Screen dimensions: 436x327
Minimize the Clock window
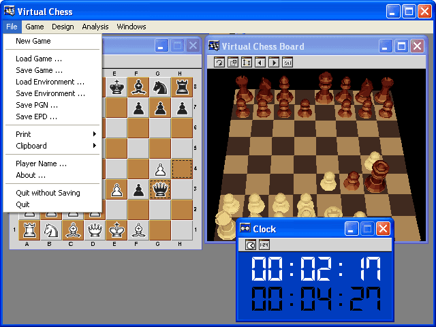click(352, 229)
